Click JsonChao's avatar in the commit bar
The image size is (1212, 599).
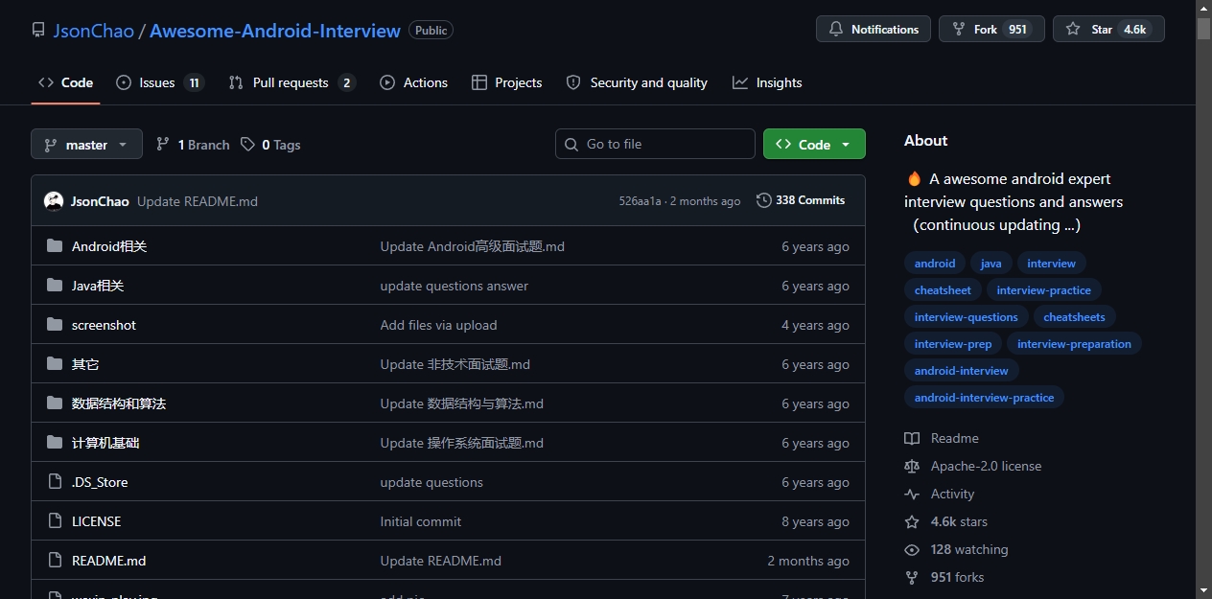point(54,201)
